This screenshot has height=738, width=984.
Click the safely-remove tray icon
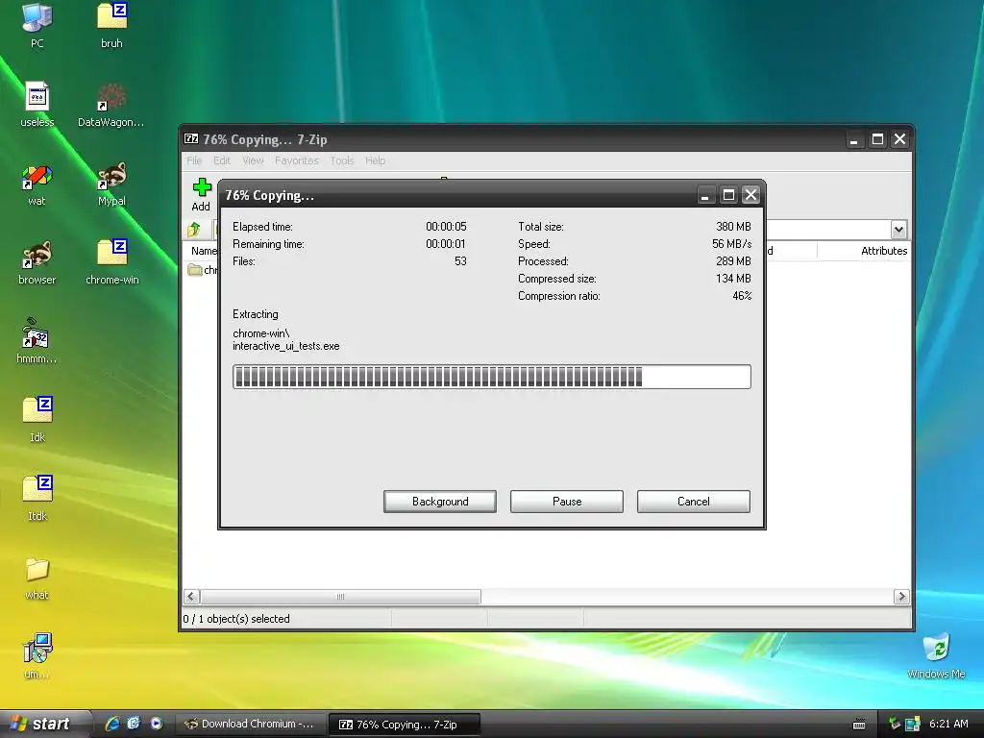click(x=895, y=724)
